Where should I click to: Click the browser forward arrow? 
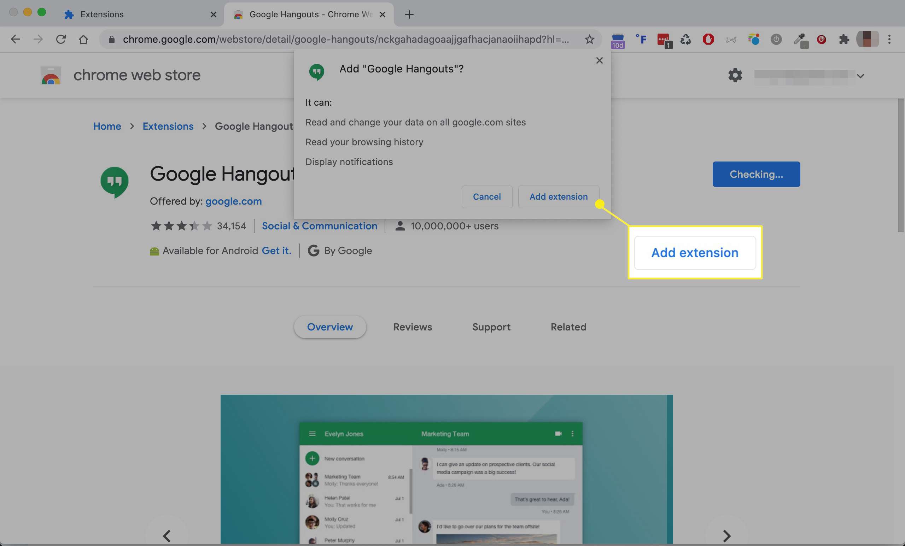[x=38, y=39]
